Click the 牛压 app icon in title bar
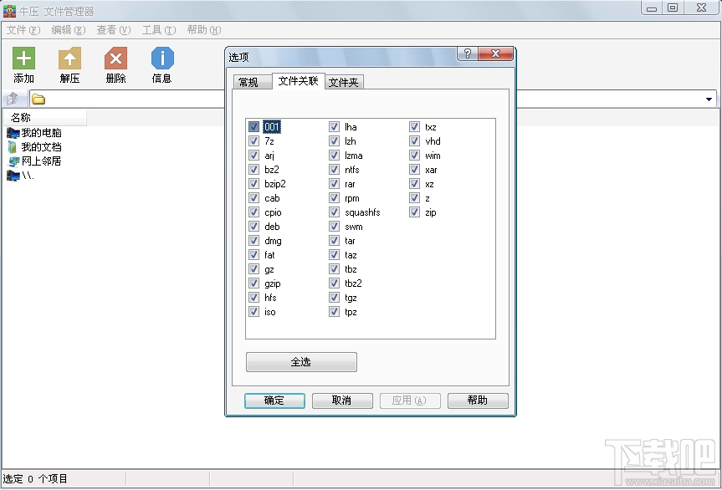Image resolution: width=722 pixels, height=490 pixels. [9, 11]
